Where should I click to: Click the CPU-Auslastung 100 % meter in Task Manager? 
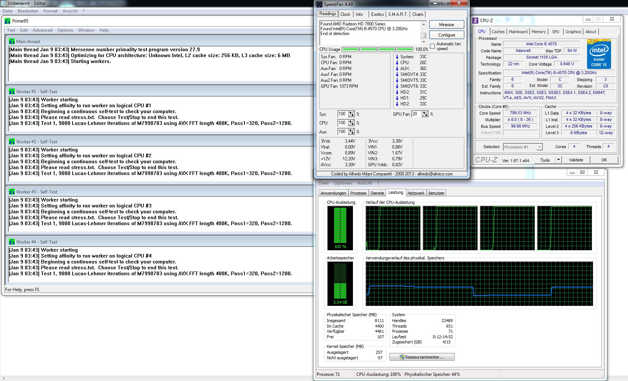[340, 228]
